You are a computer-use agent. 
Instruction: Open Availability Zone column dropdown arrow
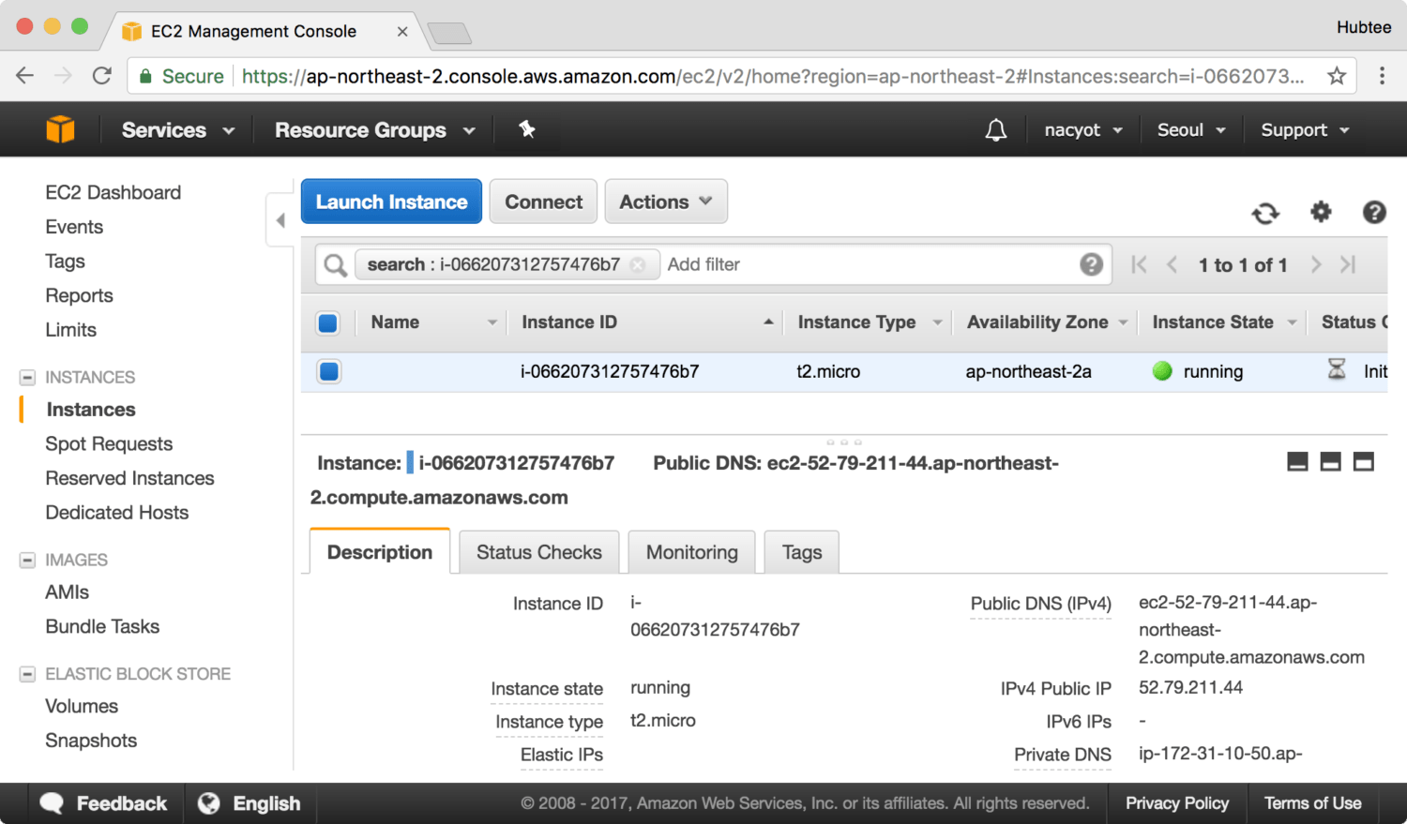tap(1123, 323)
